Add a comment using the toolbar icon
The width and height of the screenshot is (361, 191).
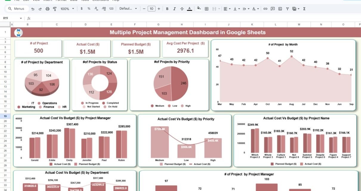(x=273, y=9)
